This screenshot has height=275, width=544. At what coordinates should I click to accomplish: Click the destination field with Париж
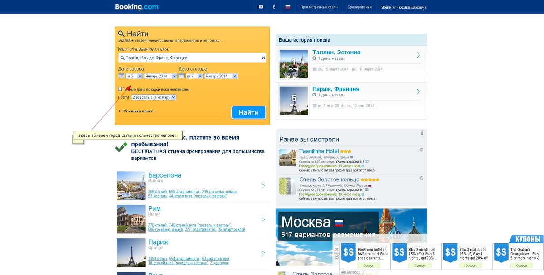[192, 58]
